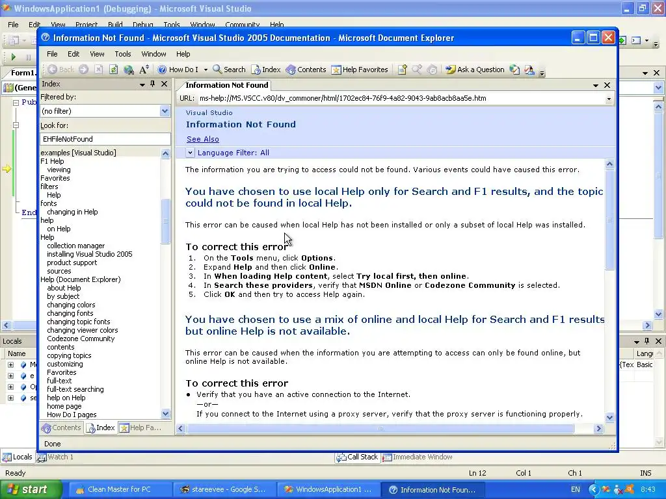
Task: Collapse the code outline node beside Pub
Action: coord(16,103)
